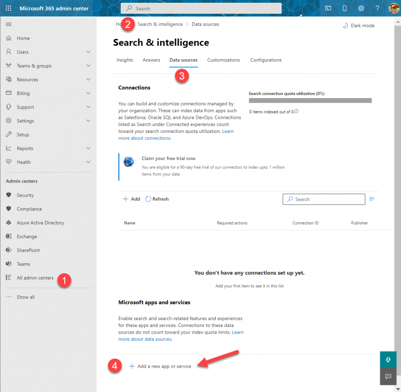Click the Billing card icon
The height and width of the screenshot is (392, 401).
point(9,93)
